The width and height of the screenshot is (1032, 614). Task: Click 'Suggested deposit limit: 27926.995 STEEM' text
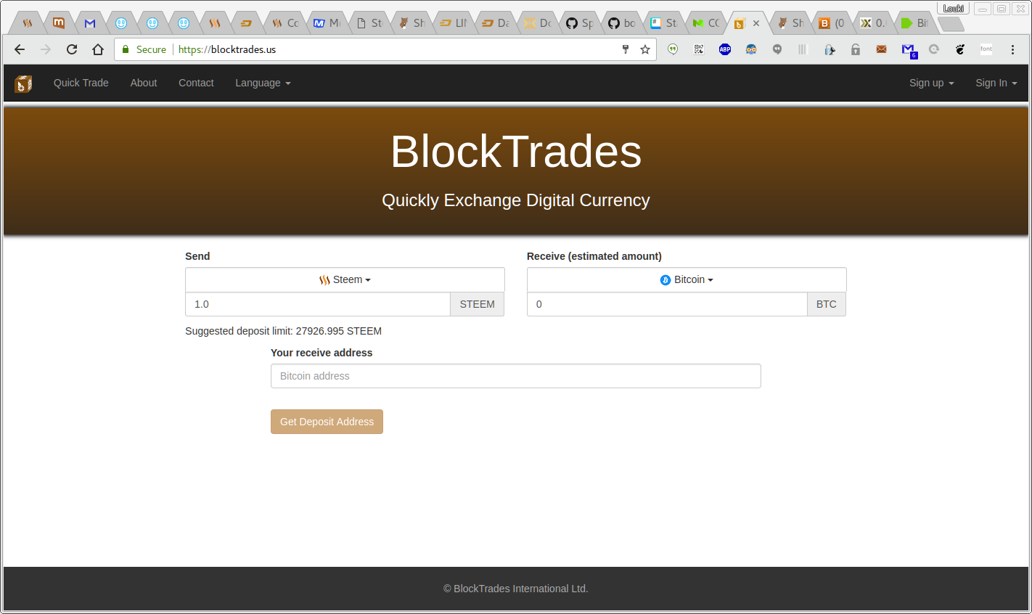point(283,331)
